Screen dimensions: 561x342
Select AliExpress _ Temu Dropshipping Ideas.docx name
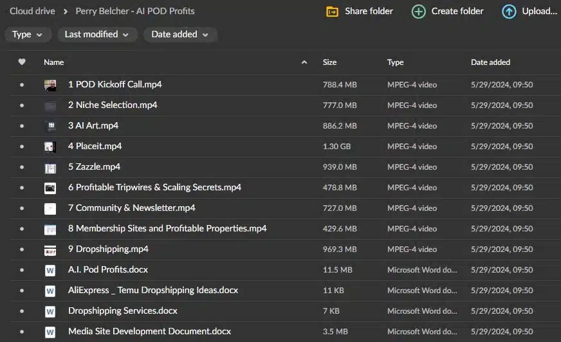(x=153, y=290)
